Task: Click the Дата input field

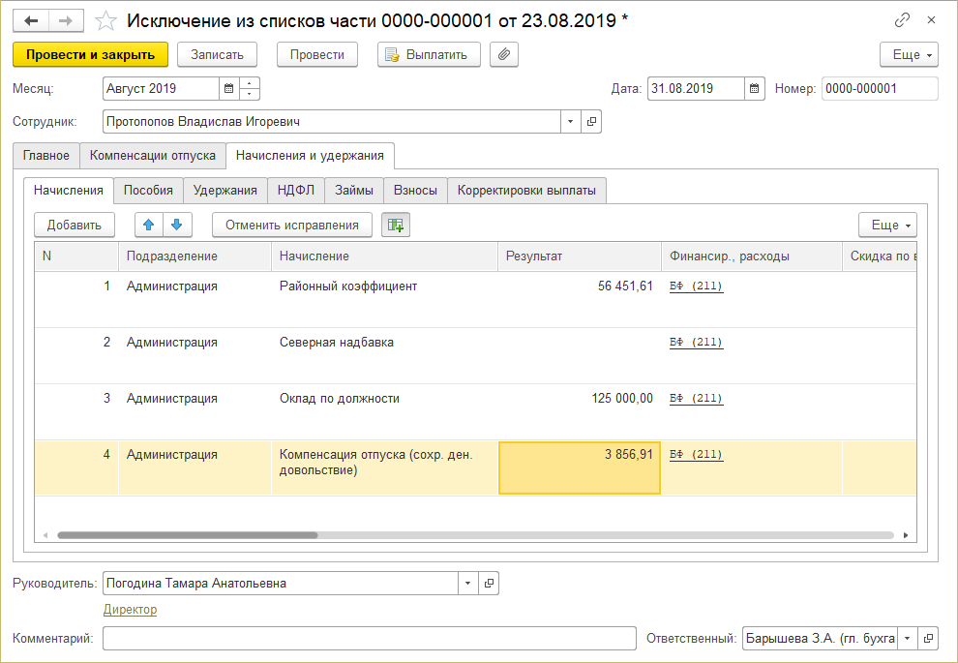Action: click(x=696, y=89)
